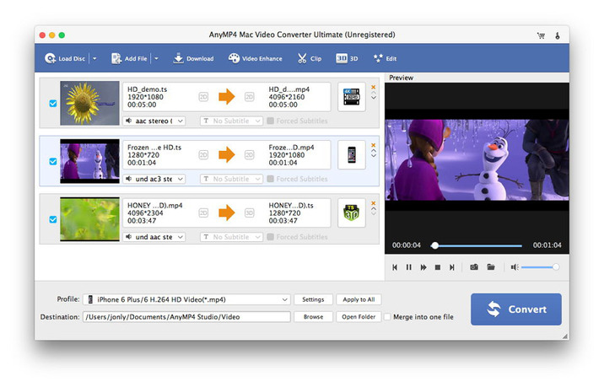Click the Browse button
This screenshot has height=387, width=604.
313,317
